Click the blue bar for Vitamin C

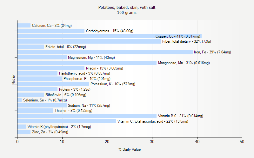(x=67, y=121)
